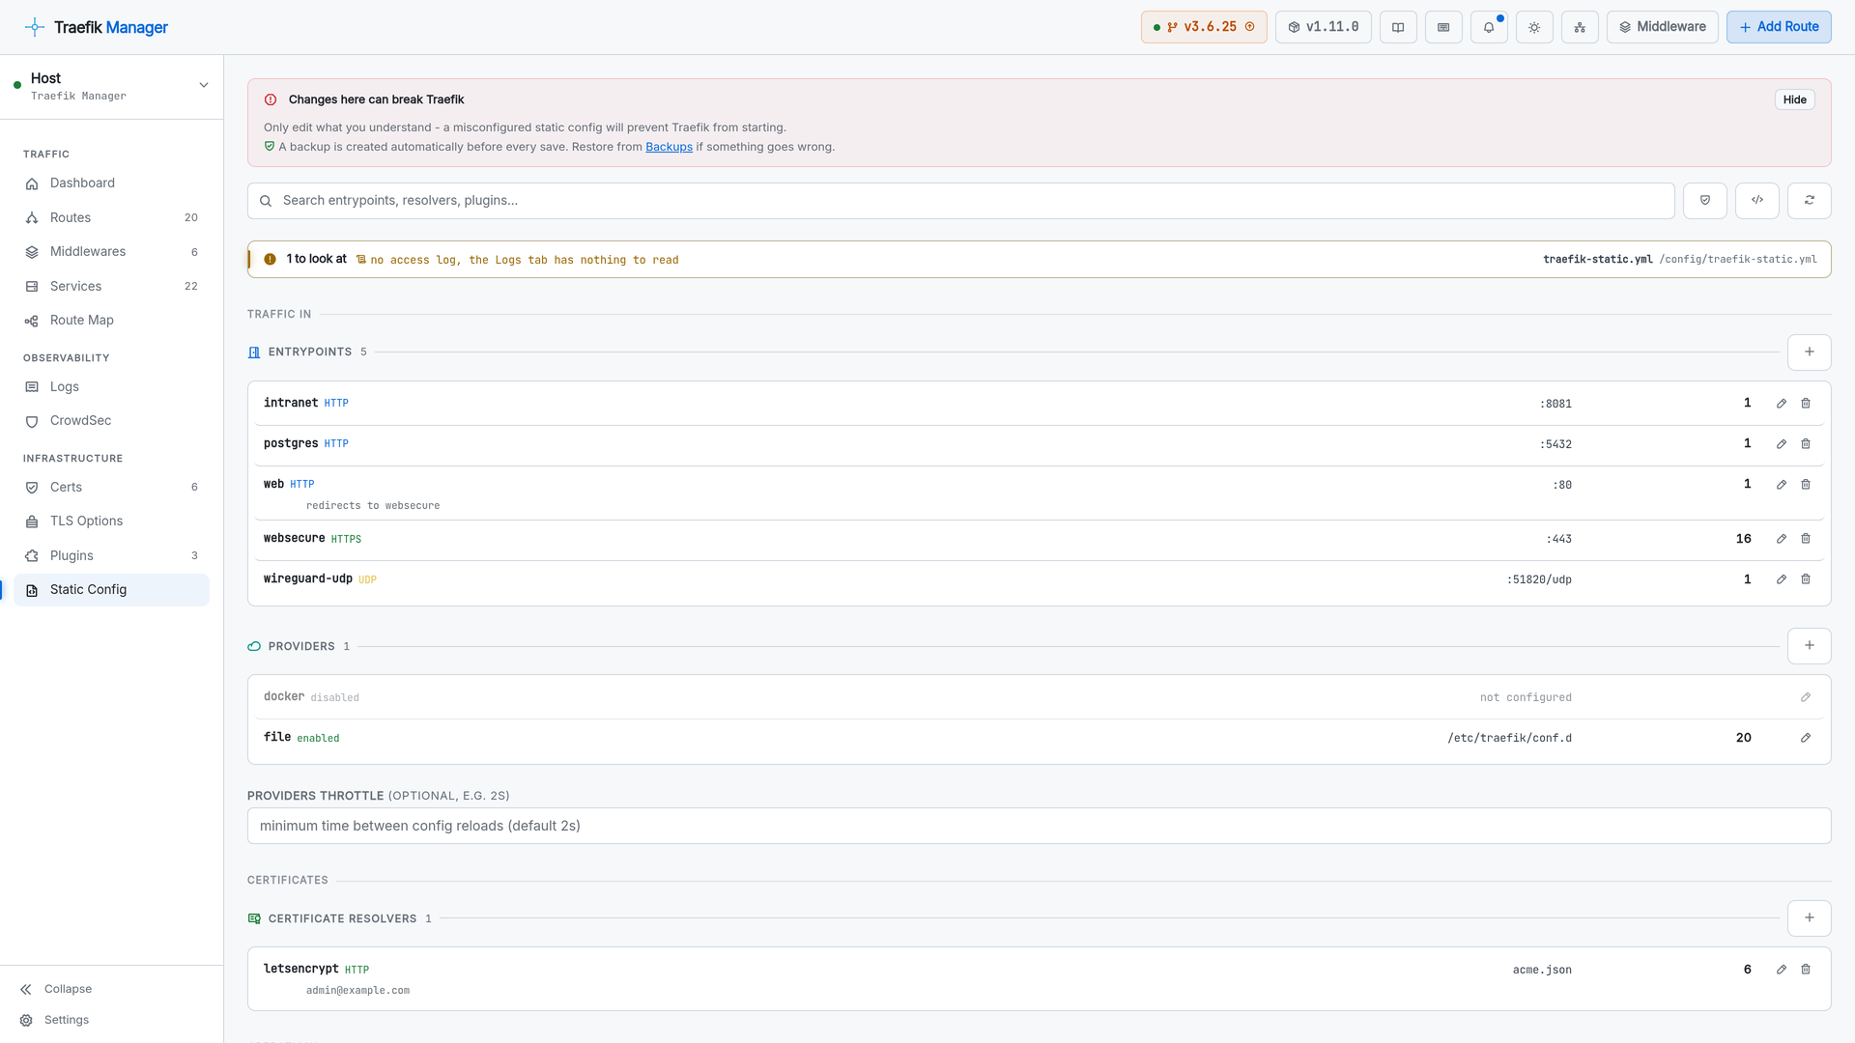
Task: Click the providers throttle input field
Action: pyautogui.click(x=1040, y=826)
